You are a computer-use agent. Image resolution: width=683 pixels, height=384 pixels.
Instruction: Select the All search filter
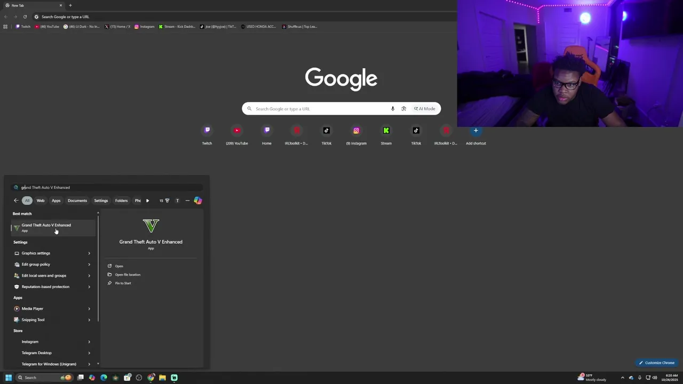pos(27,201)
